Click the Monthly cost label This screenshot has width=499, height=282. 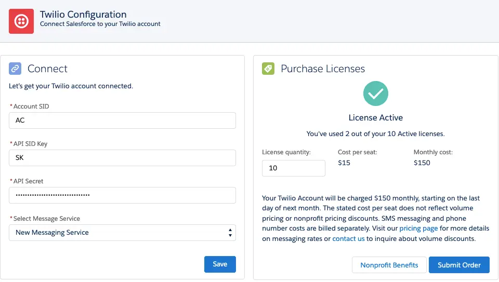coord(433,152)
